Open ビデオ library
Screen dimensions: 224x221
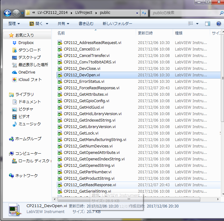24,117
